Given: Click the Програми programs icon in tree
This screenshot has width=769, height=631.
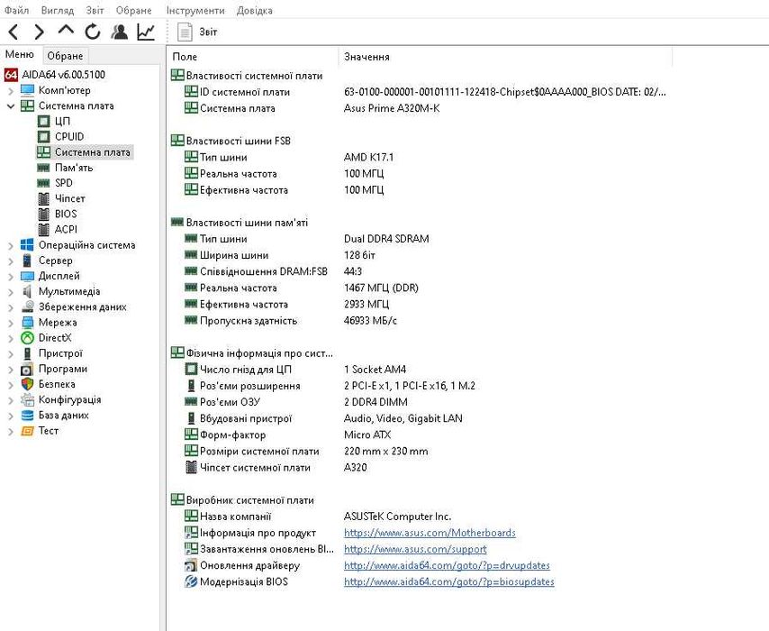Looking at the screenshot, I should pyautogui.click(x=27, y=369).
